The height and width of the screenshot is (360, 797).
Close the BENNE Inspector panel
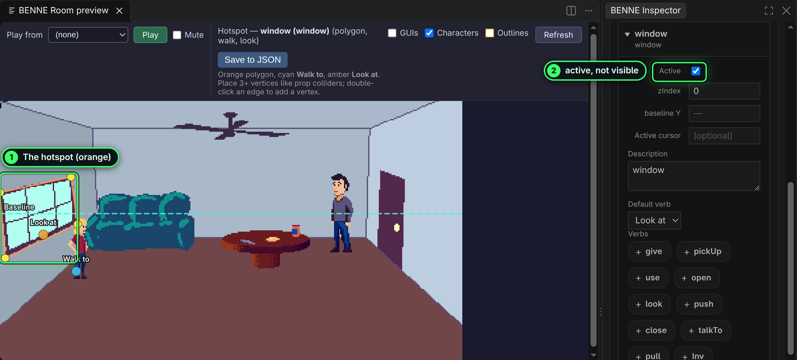pyautogui.click(x=786, y=11)
